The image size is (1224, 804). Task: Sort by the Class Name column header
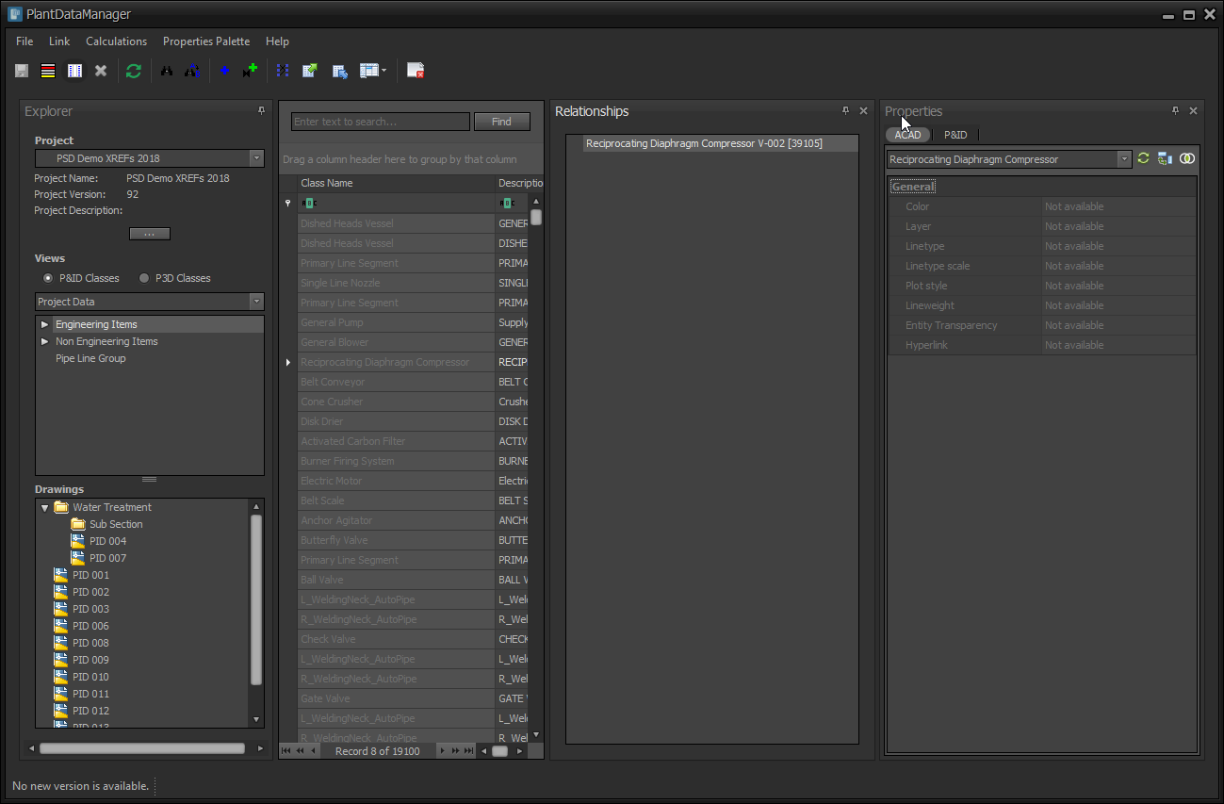396,183
